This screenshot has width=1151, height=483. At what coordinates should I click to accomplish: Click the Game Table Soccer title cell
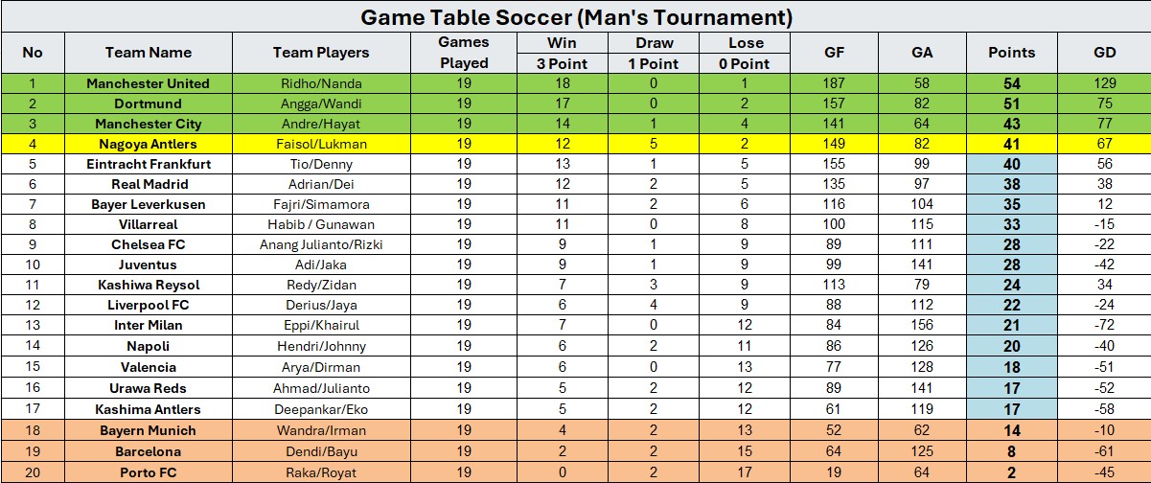pyautogui.click(x=575, y=17)
